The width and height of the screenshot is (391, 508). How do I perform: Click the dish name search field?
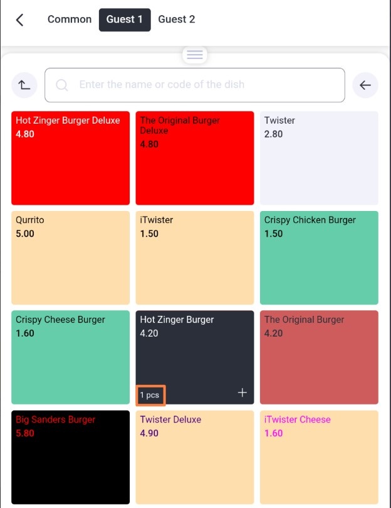(195, 85)
